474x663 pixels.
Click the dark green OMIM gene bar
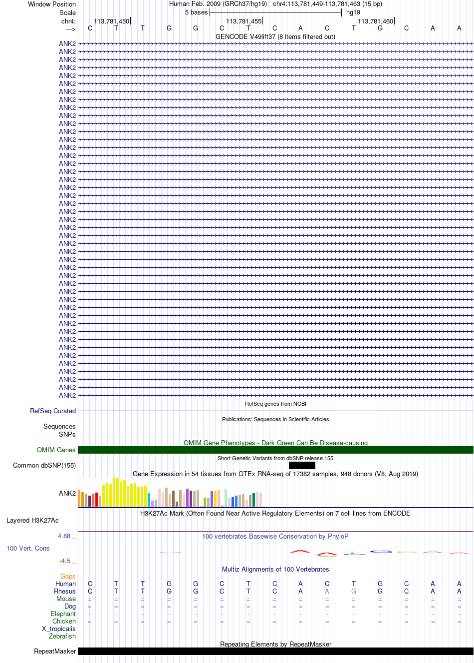click(x=275, y=450)
